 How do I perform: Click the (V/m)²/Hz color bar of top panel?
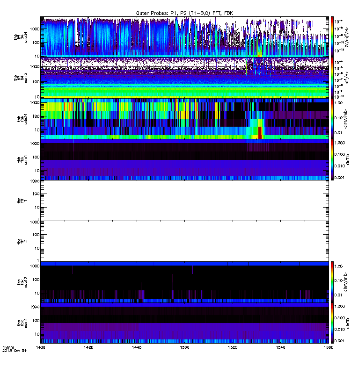pos(332,37)
